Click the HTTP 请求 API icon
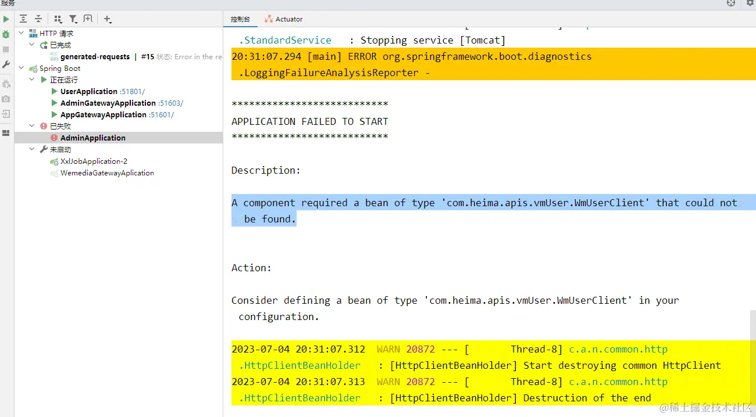Screen dimensions: 756x417 (33, 34)
